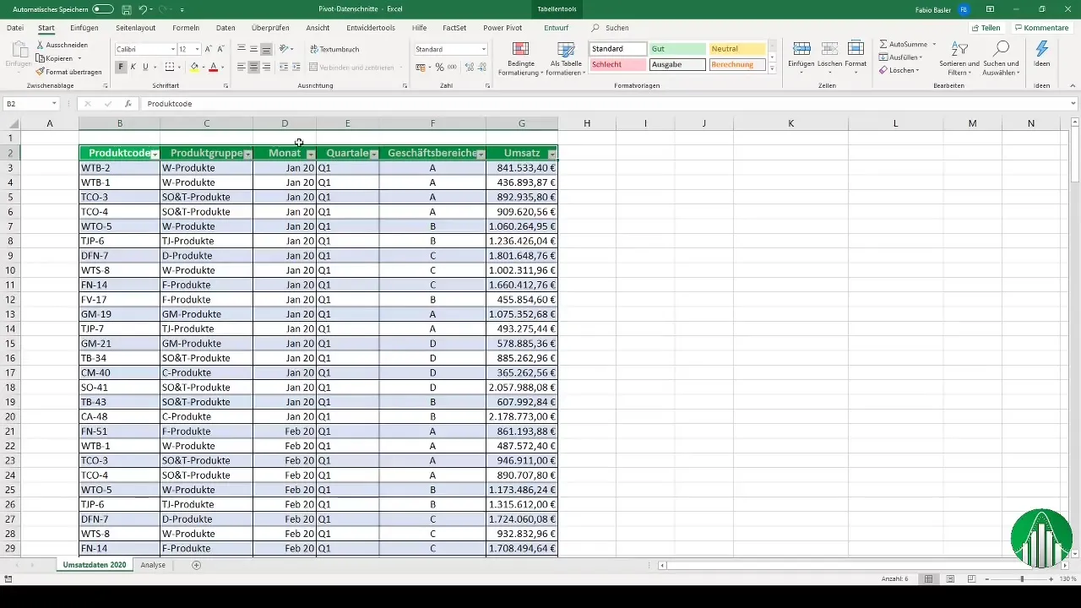This screenshot has width=1081, height=608.
Task: Click the Ideen lightning icon
Action: point(1042,49)
